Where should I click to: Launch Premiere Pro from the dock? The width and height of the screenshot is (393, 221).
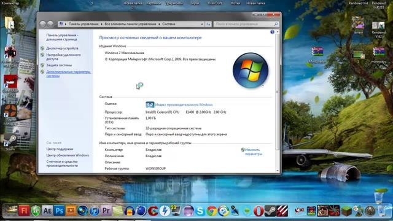[106, 211]
